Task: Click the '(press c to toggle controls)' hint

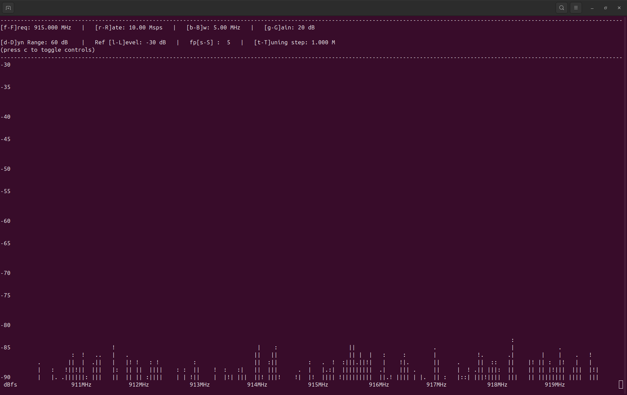Action: [x=48, y=50]
